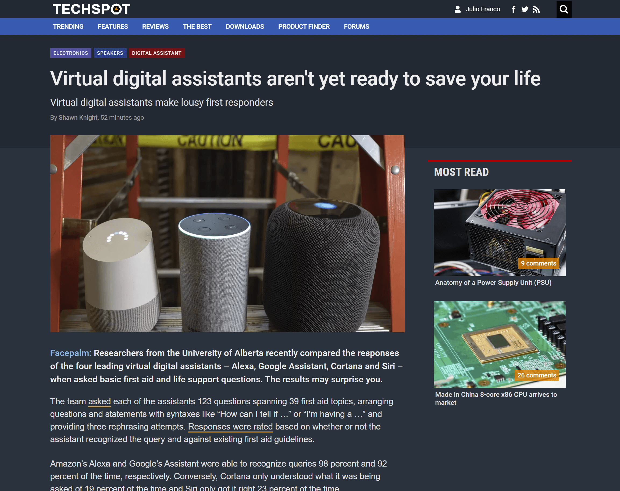The height and width of the screenshot is (491, 620).
Task: Open the user profile icon
Action: 457,9
